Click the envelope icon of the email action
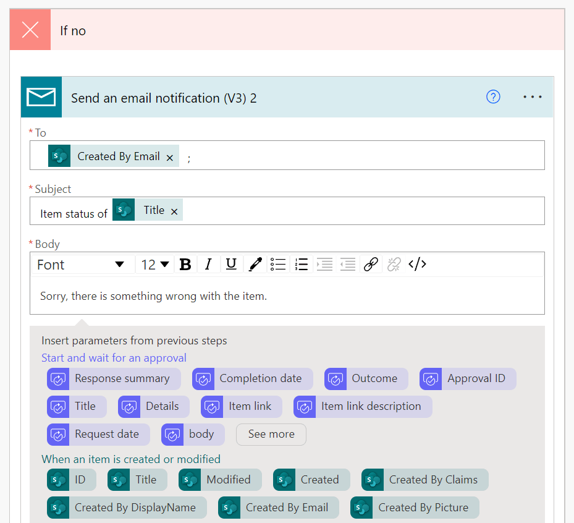 [41, 97]
